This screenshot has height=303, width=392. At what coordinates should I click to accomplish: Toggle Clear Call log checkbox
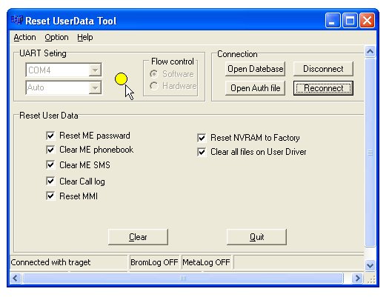[x=50, y=181]
